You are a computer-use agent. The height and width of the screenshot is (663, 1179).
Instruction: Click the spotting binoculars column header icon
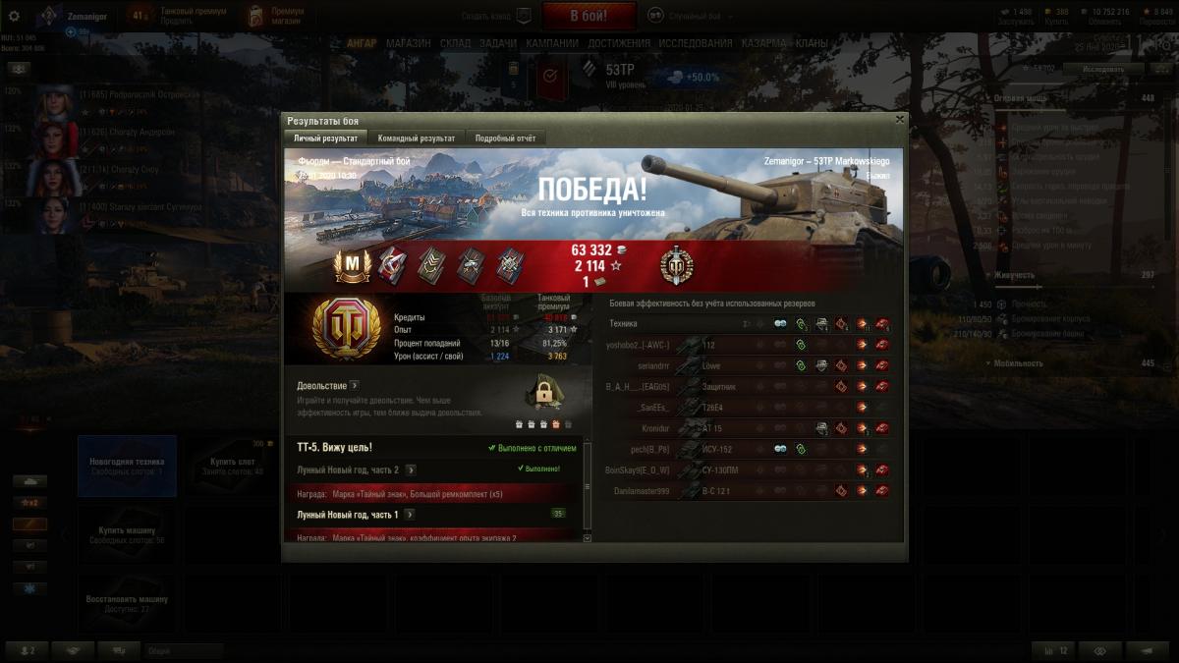(780, 323)
